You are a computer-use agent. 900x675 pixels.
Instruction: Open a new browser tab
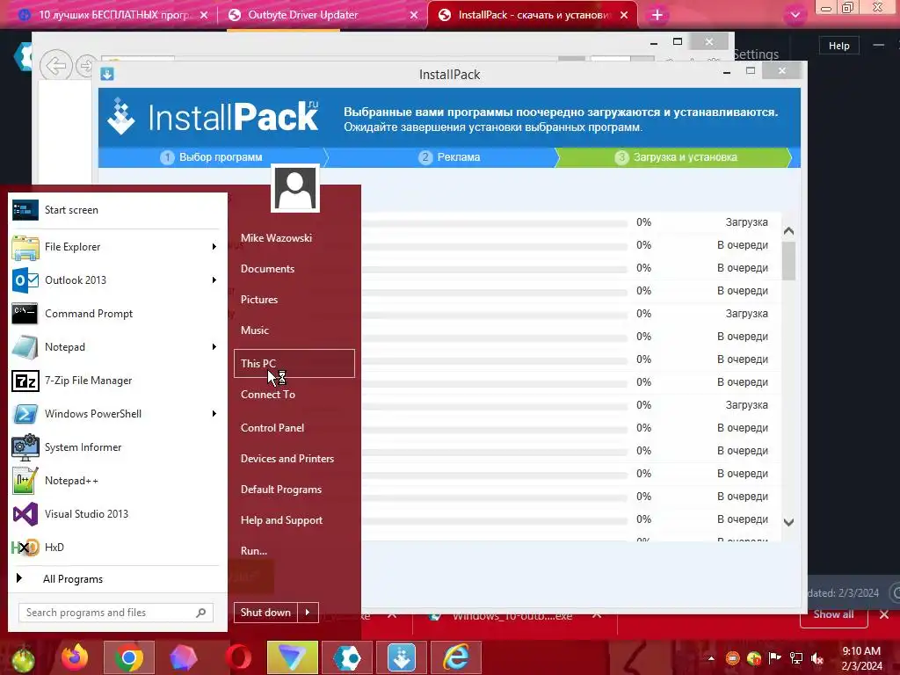[657, 16]
